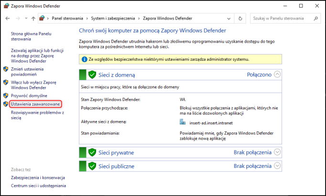This screenshot has width=326, height=196.
Task: Refresh the page with the refresh button
Action: point(240,19)
